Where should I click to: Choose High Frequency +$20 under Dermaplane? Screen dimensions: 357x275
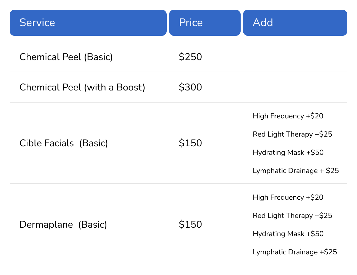[288, 198]
